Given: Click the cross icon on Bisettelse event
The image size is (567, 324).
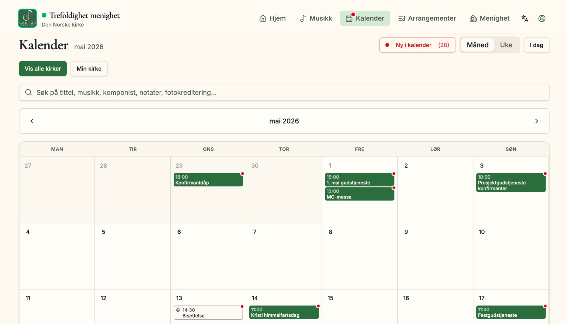Looking at the screenshot, I should click(x=178, y=310).
